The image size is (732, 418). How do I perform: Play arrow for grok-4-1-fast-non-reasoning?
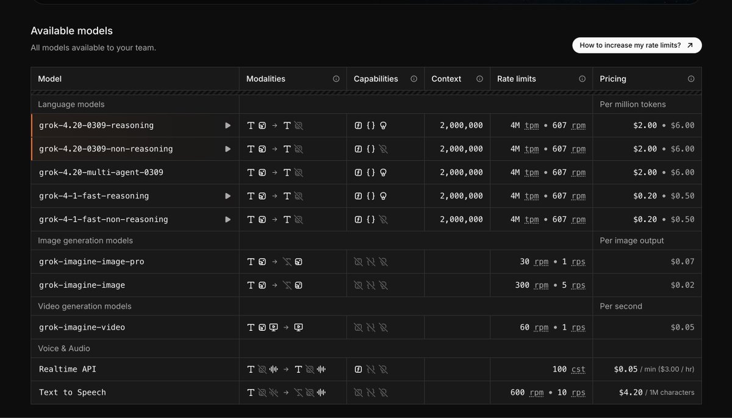228,219
